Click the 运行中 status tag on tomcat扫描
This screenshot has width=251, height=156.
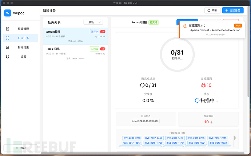pyautogui.click(x=95, y=32)
